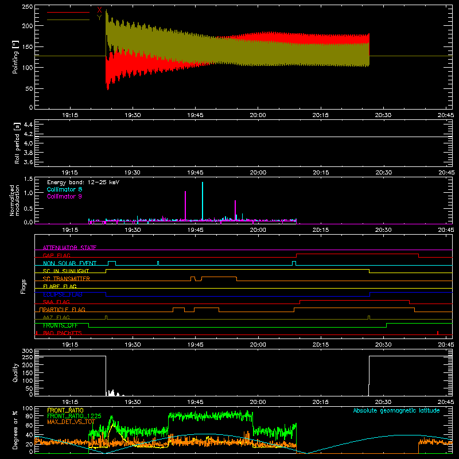The width and height of the screenshot is (459, 459).
Task: Click the first NON_SOLAR_EVENT pulse near 19:25
Action: pyautogui.click(x=112, y=263)
